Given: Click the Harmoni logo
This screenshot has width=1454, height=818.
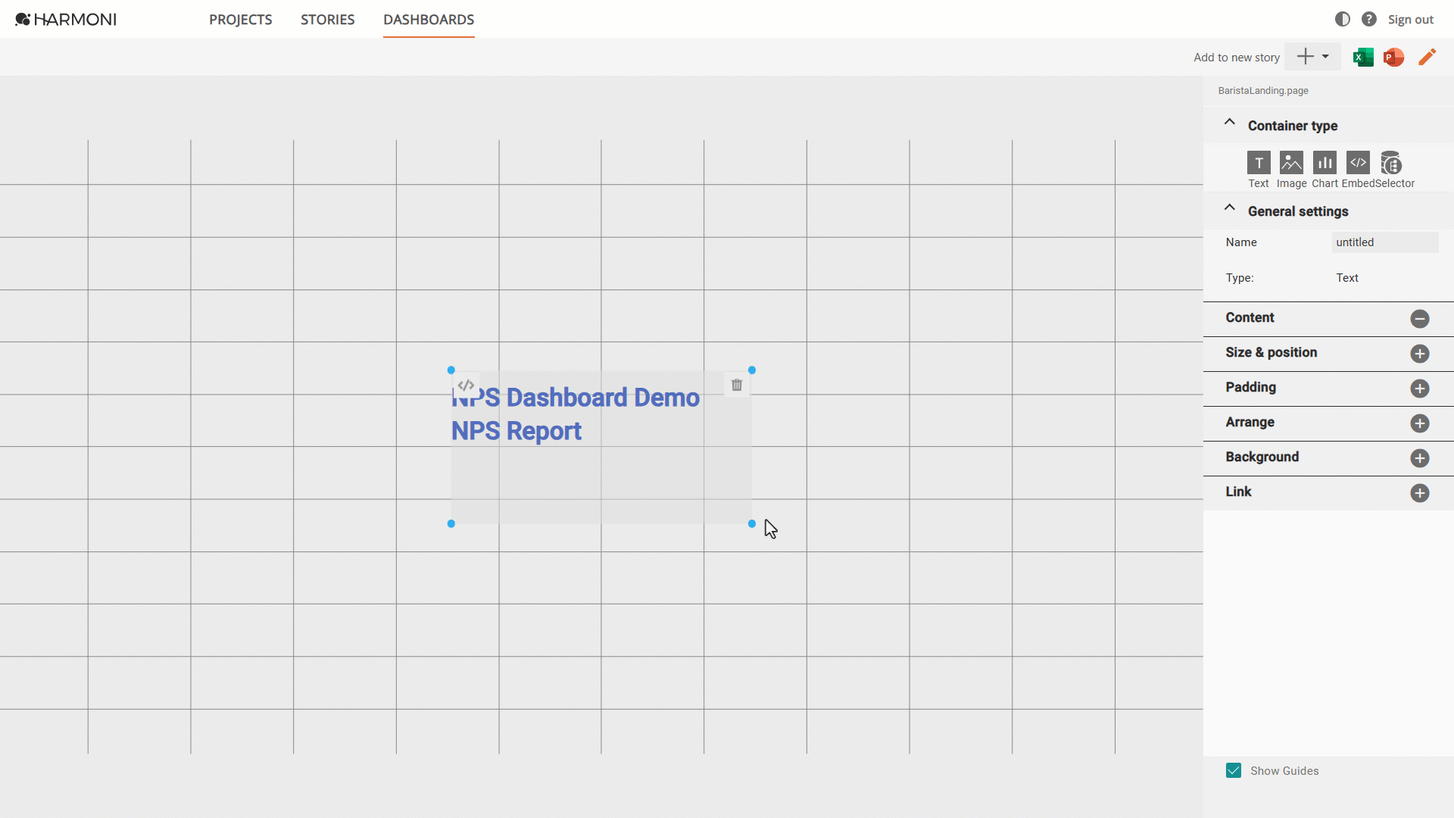Looking at the screenshot, I should tap(66, 20).
